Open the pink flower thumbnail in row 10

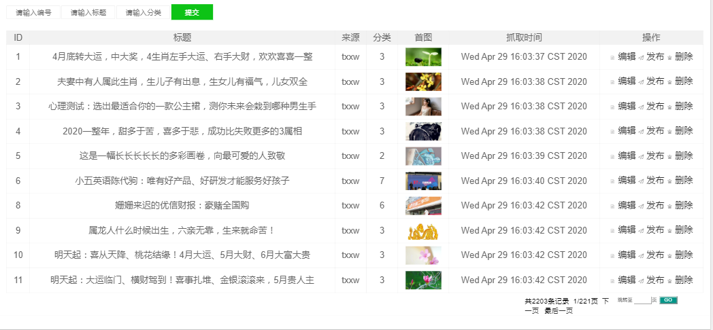423,255
